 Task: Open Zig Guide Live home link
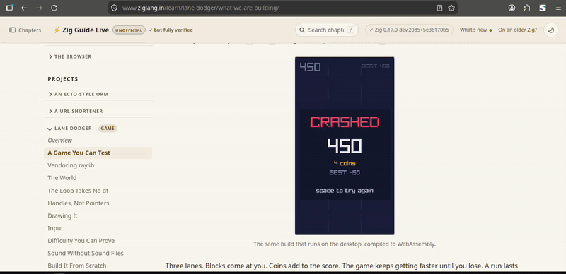coord(81,30)
